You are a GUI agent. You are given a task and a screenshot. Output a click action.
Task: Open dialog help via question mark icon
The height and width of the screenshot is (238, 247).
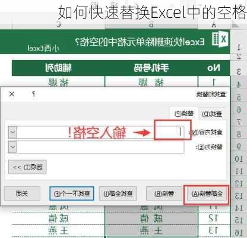[34, 94]
